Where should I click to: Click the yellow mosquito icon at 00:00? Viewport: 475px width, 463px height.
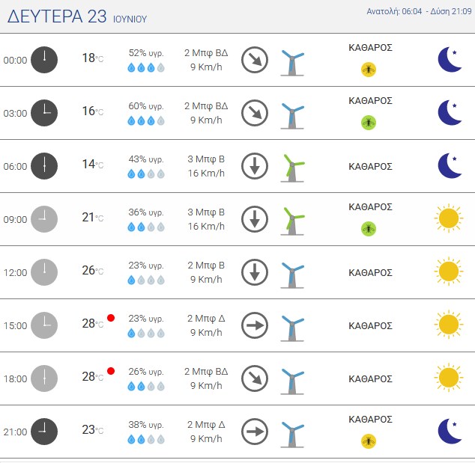(369, 70)
